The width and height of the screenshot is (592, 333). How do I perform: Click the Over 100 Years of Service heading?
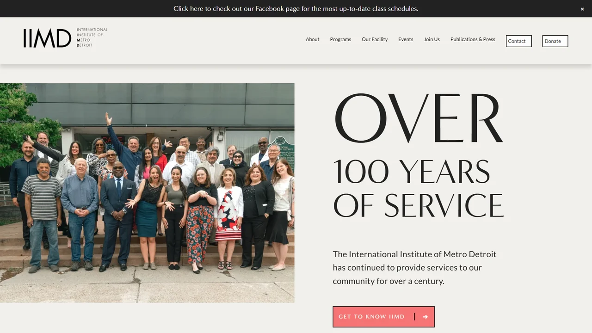[x=418, y=156]
